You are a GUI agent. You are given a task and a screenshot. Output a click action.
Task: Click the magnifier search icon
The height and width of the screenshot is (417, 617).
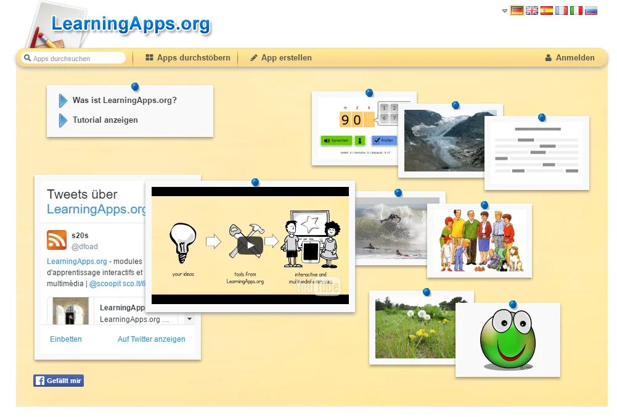[27, 58]
